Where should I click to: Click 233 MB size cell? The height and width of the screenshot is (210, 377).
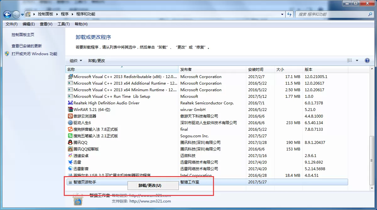click(x=293, y=123)
